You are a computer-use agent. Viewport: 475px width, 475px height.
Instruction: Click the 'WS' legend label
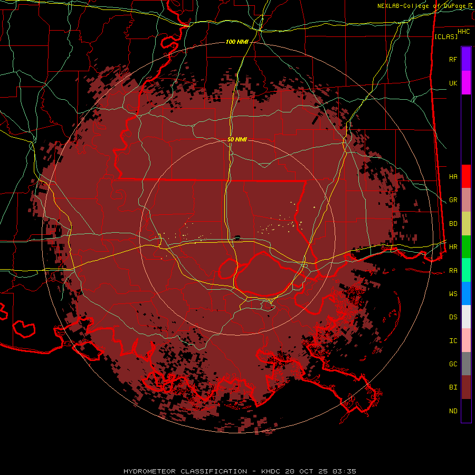point(453,294)
